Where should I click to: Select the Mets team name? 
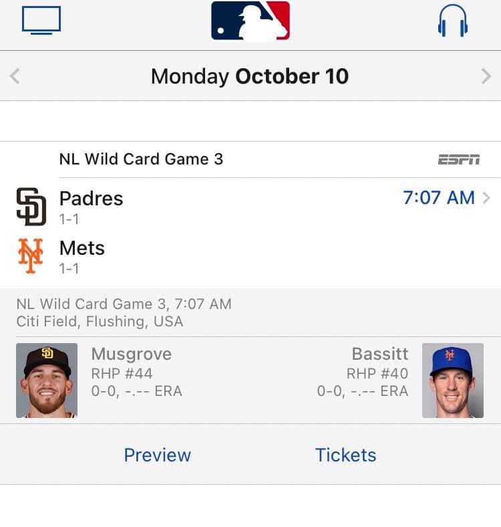click(82, 248)
